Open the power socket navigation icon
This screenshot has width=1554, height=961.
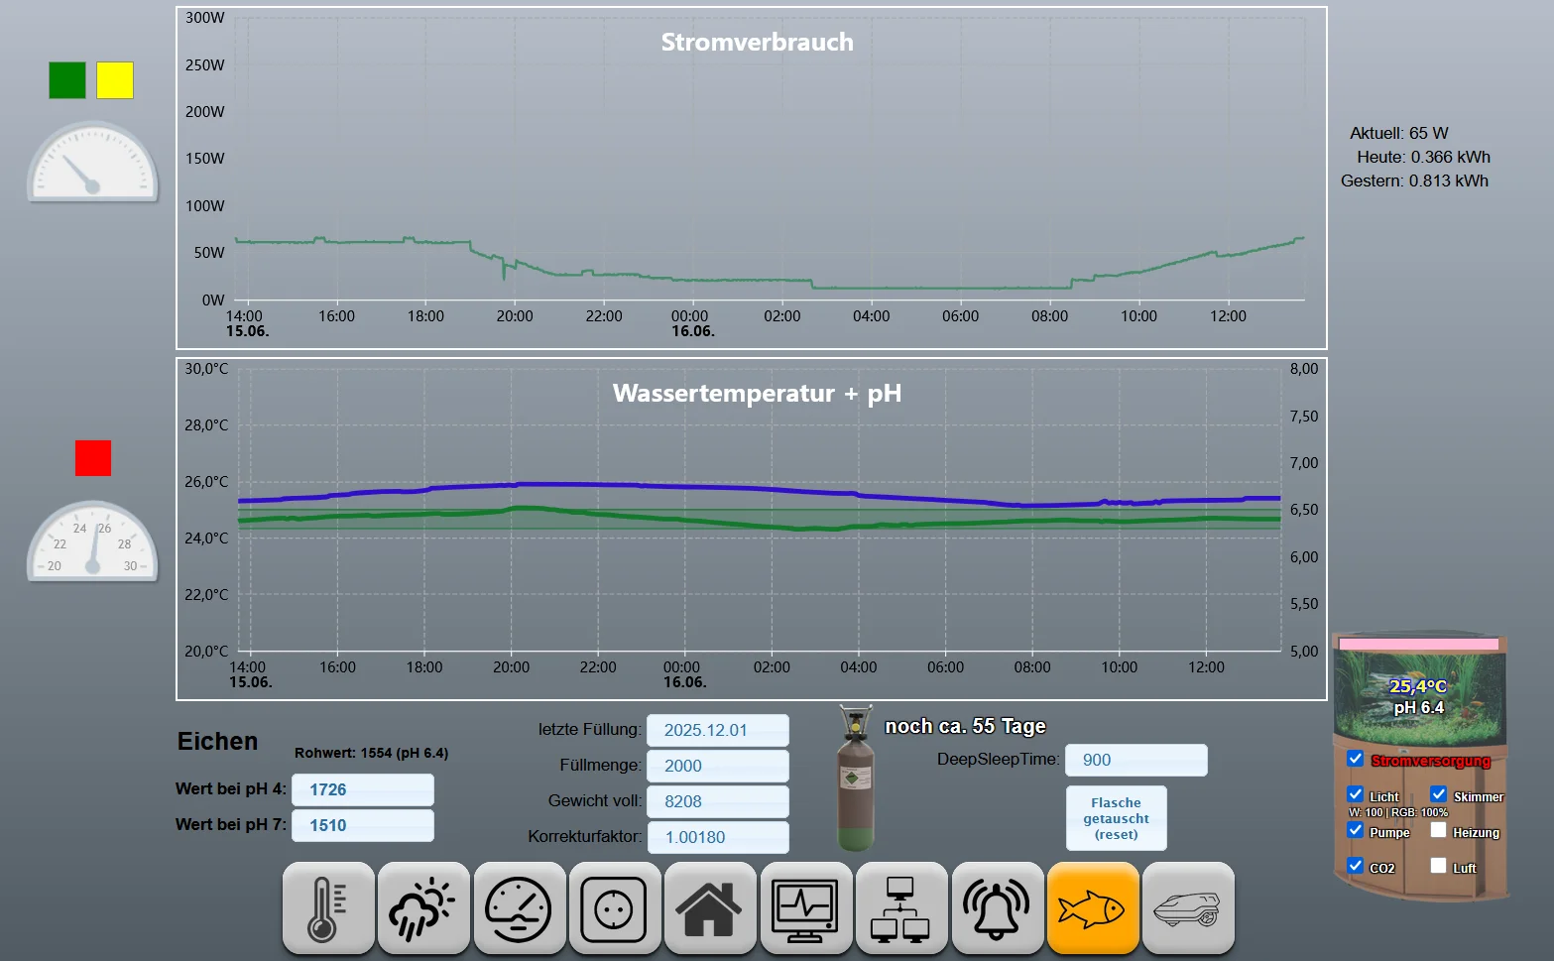[x=615, y=907]
